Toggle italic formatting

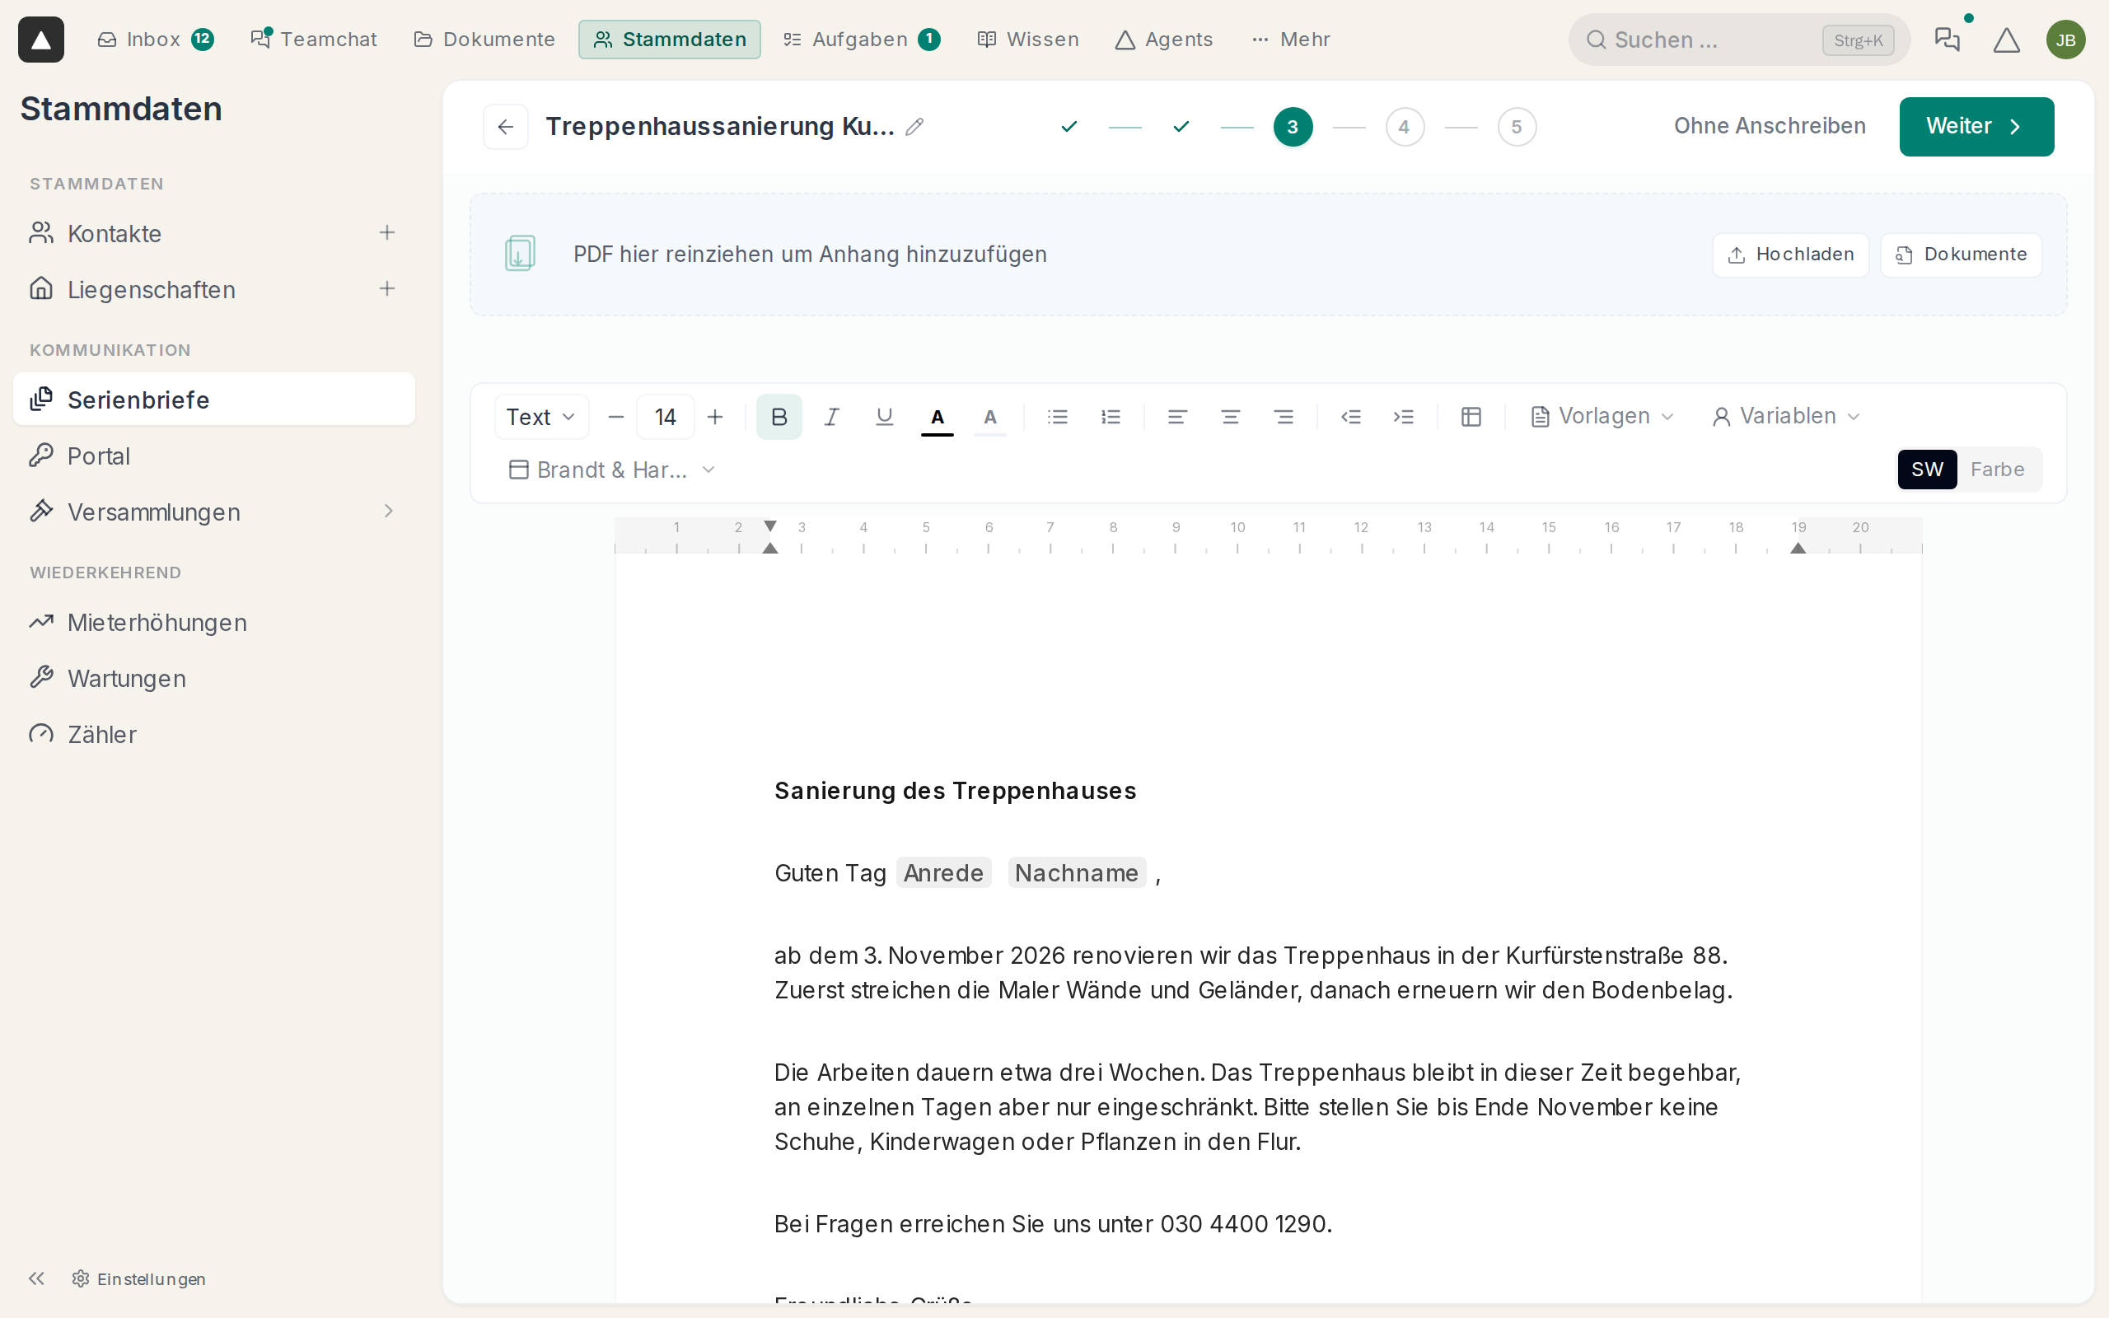[831, 417]
